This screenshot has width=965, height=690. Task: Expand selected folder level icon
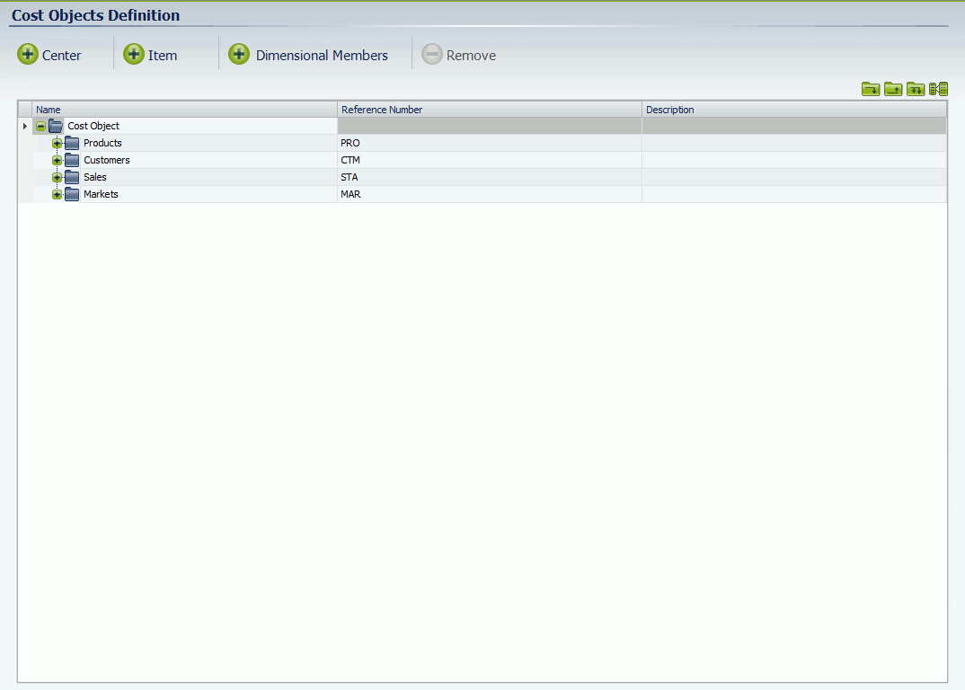[x=871, y=89]
